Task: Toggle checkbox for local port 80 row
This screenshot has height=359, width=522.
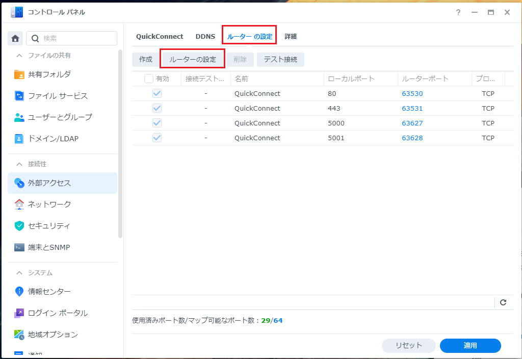Action: [157, 93]
